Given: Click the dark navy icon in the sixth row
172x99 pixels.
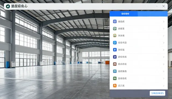Looking at the screenshot, I should [x=115, y=57].
